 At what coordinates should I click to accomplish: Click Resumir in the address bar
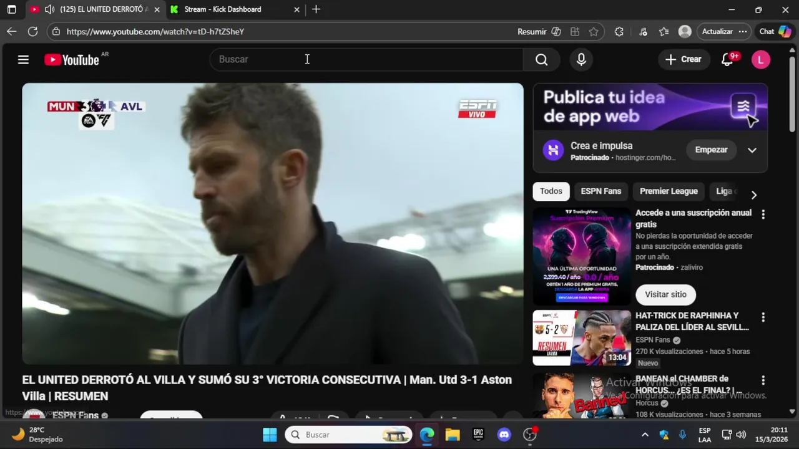pos(531,32)
